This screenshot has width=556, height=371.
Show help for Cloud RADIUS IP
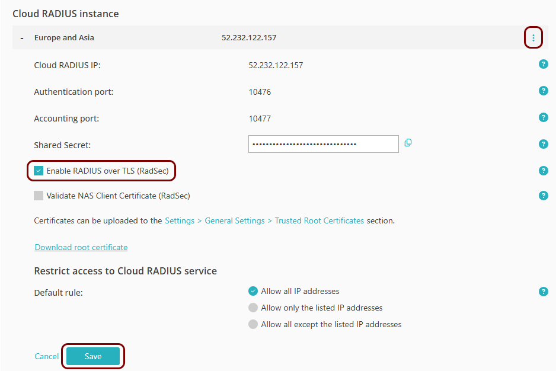543,64
